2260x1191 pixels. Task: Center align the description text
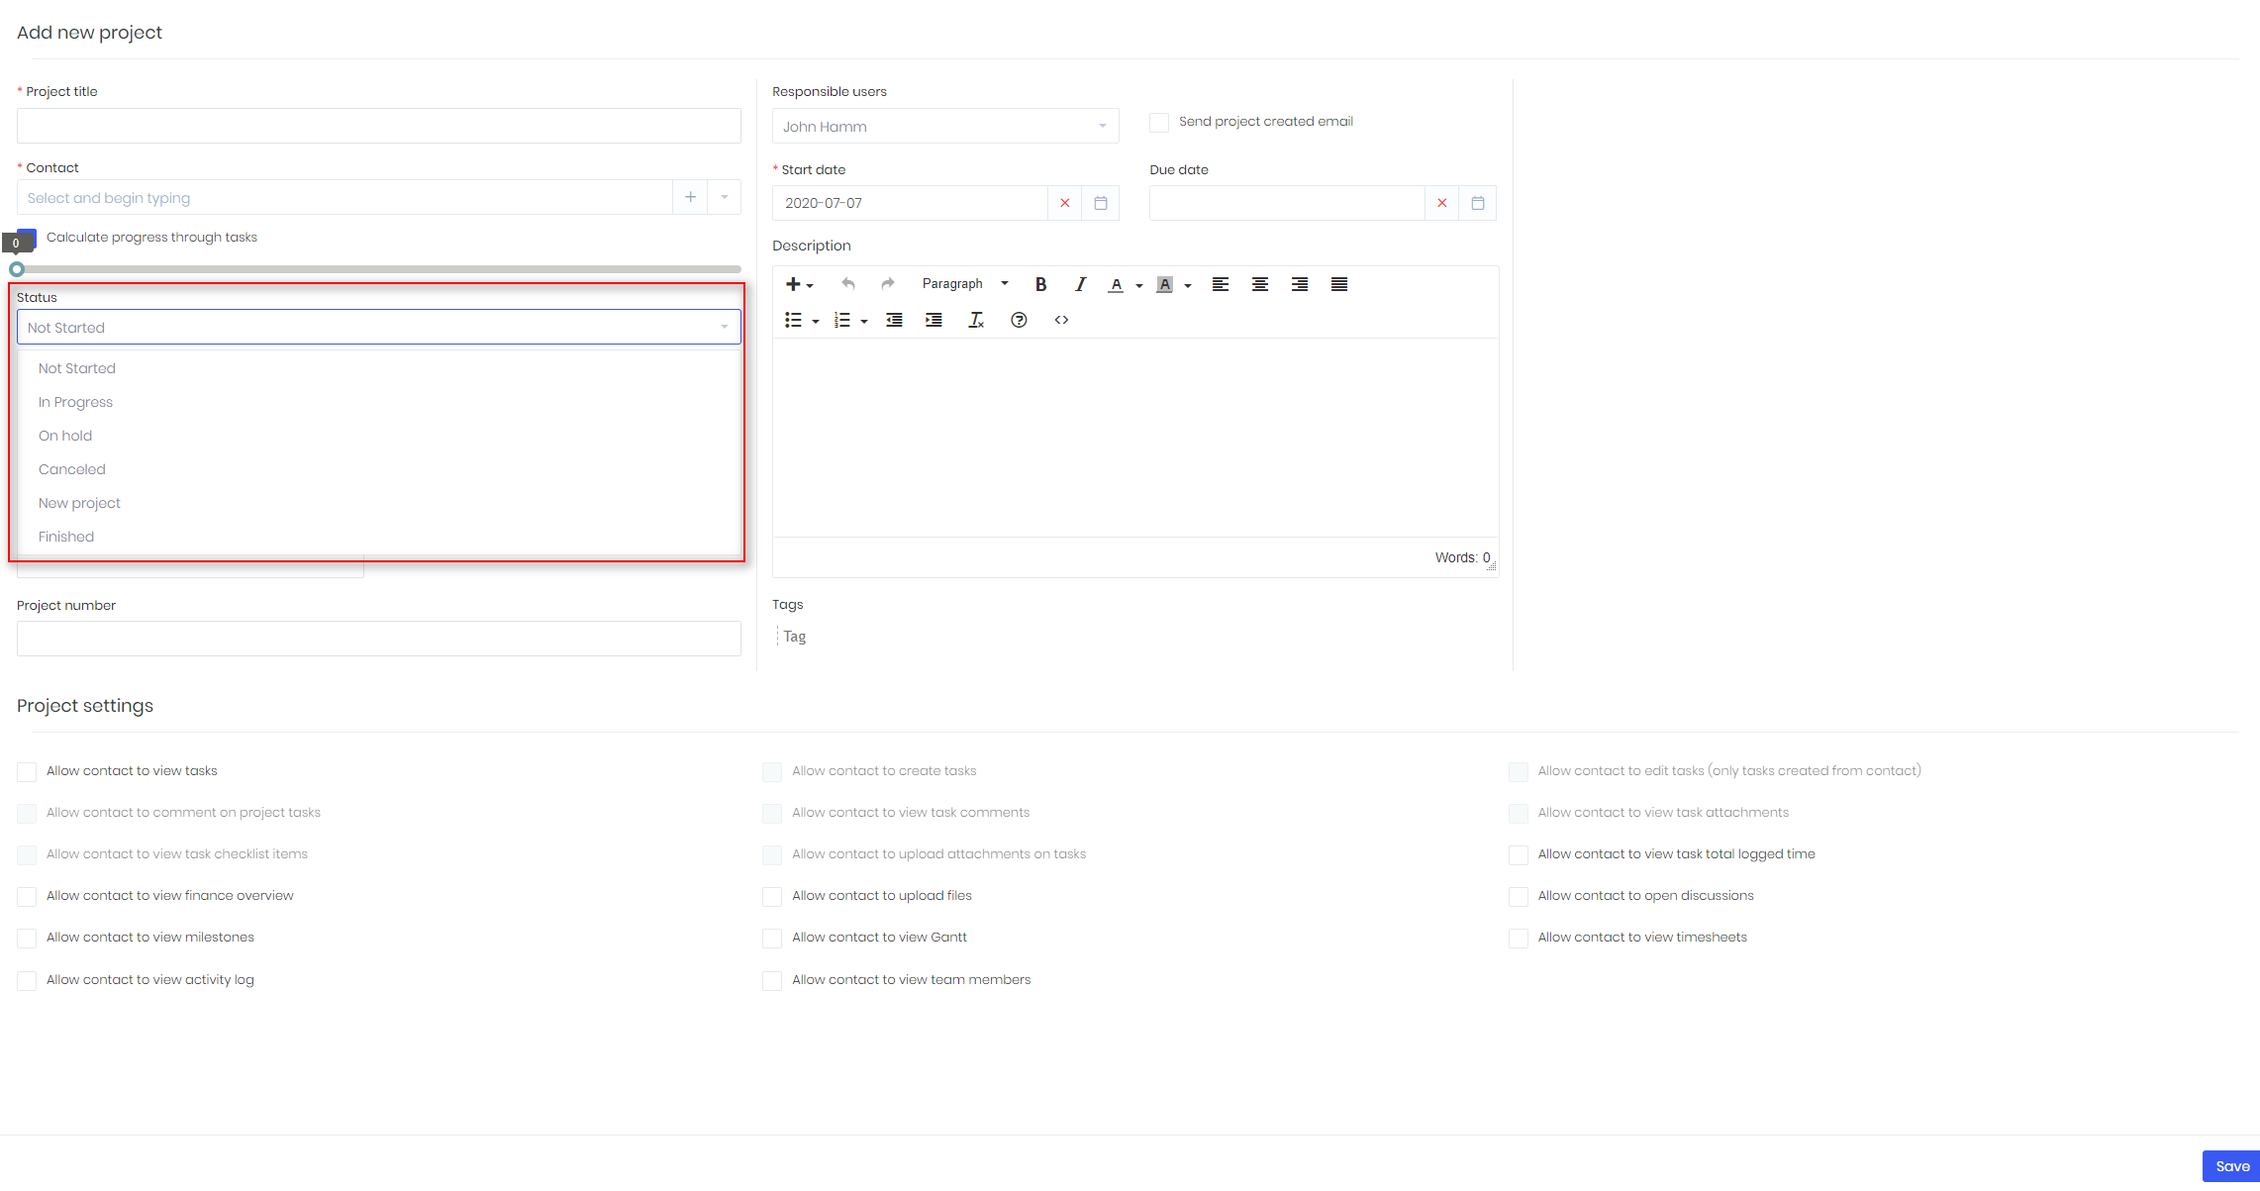click(x=1259, y=284)
